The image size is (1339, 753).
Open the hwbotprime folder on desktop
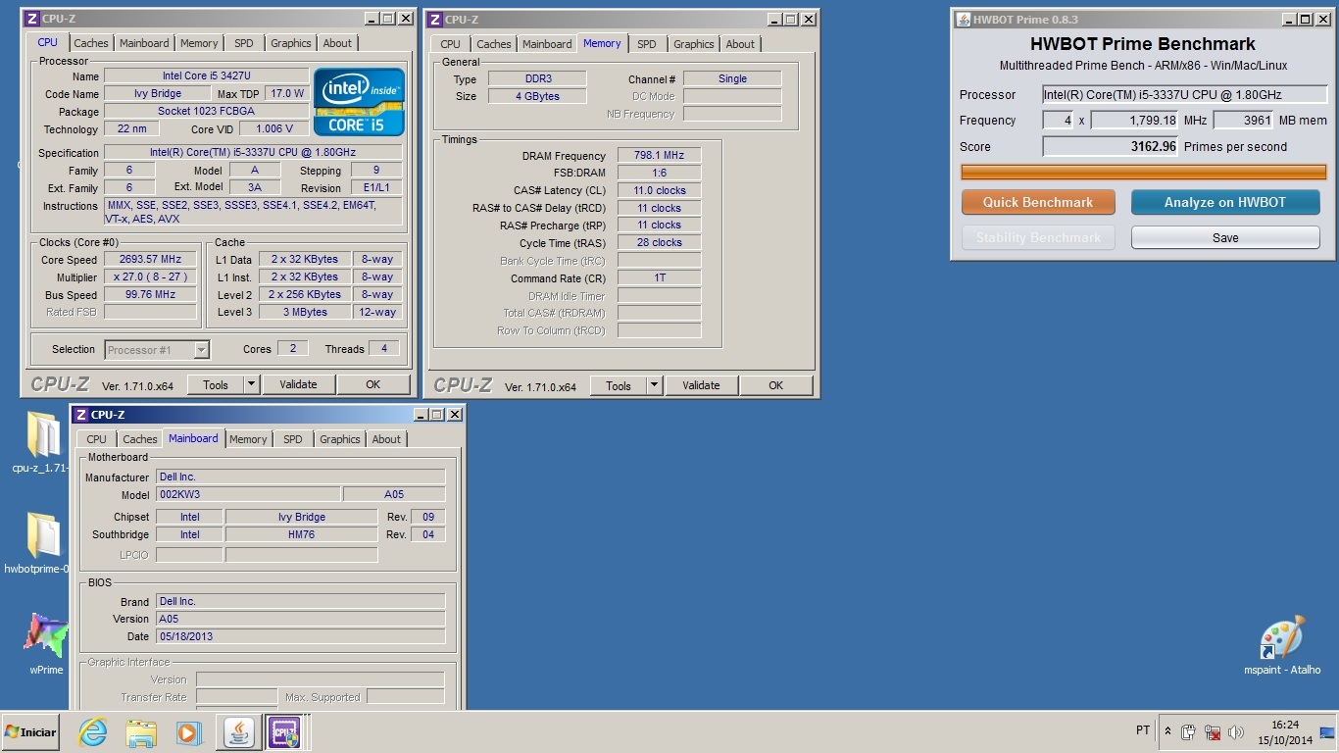tap(41, 542)
